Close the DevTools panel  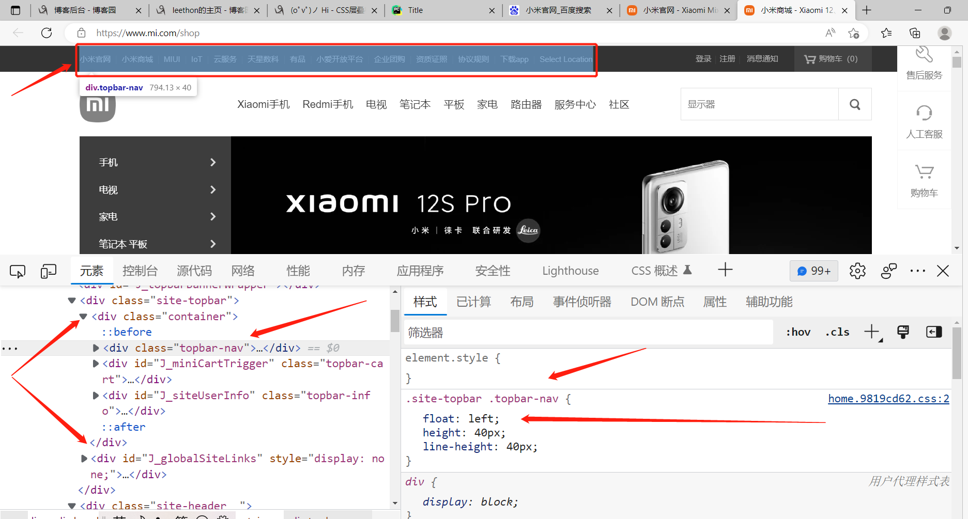(943, 271)
